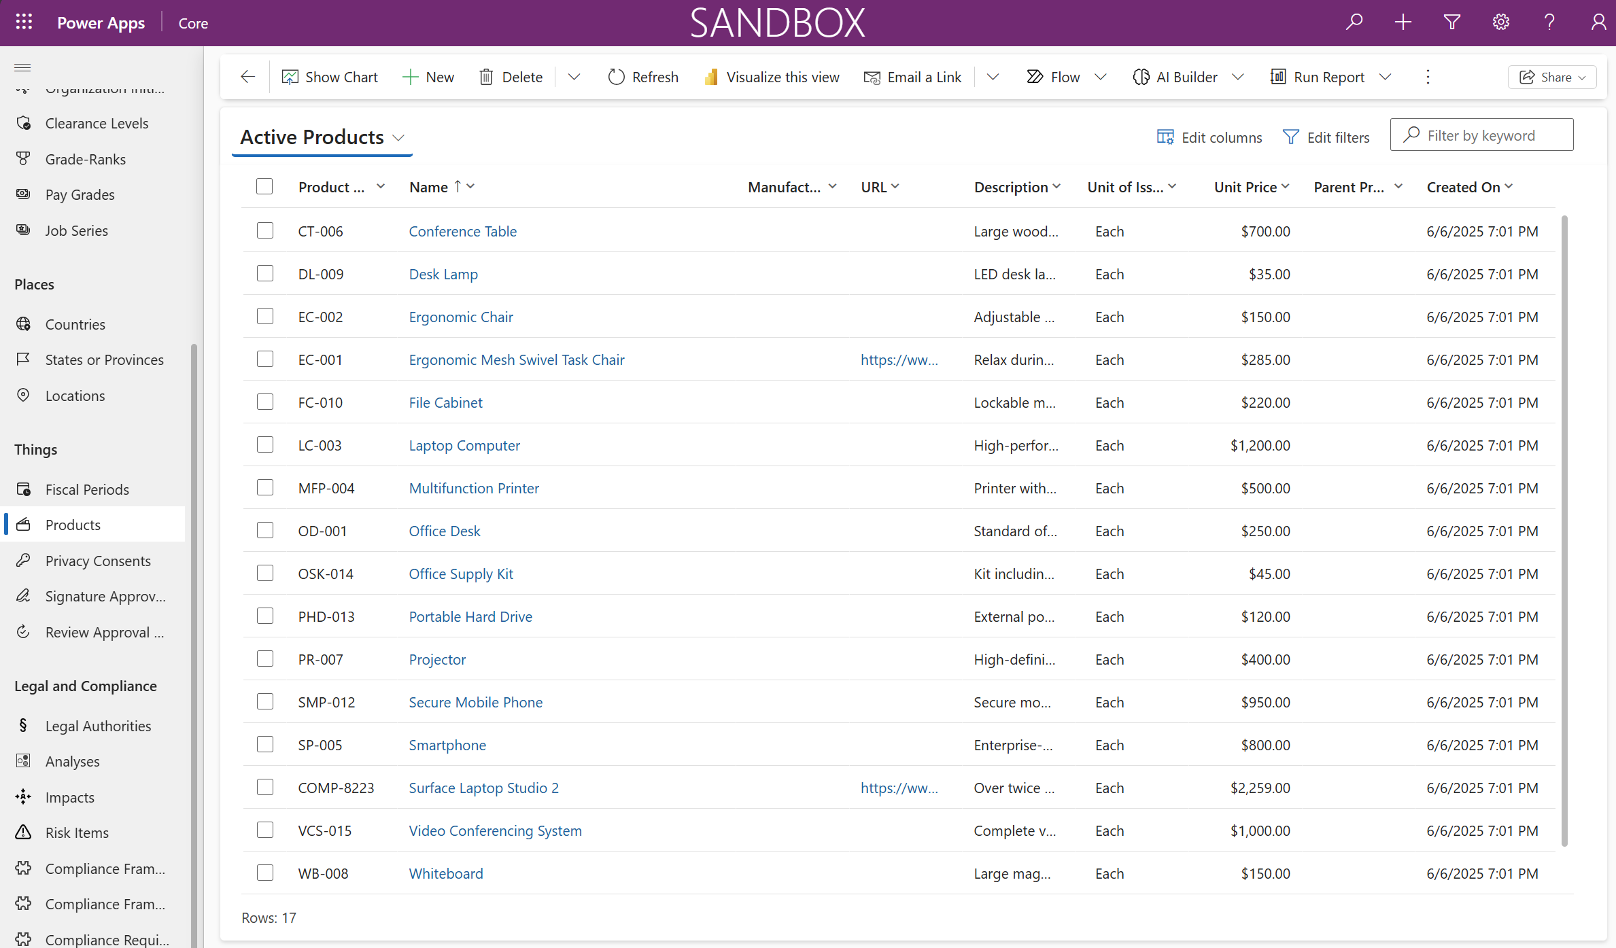Open the Delete split-button dropdown

574,77
